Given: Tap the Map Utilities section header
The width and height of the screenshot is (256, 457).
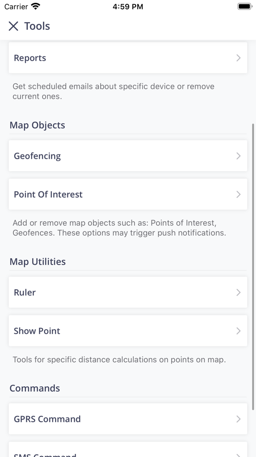Looking at the screenshot, I should (37, 261).
